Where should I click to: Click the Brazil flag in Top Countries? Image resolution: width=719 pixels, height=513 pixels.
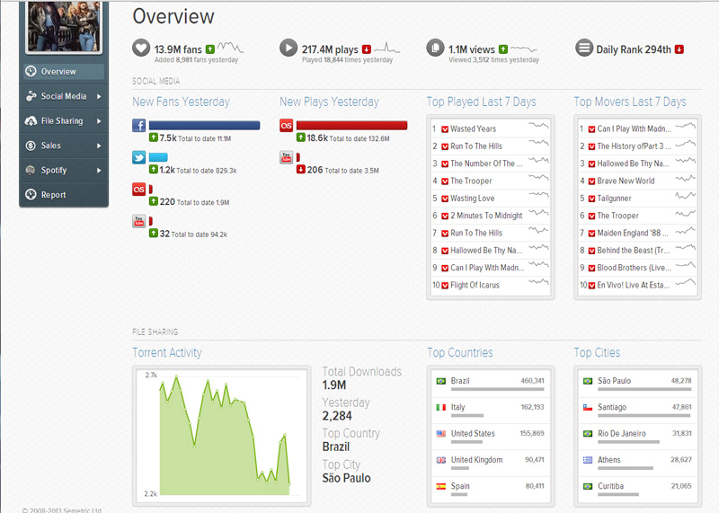coord(440,381)
